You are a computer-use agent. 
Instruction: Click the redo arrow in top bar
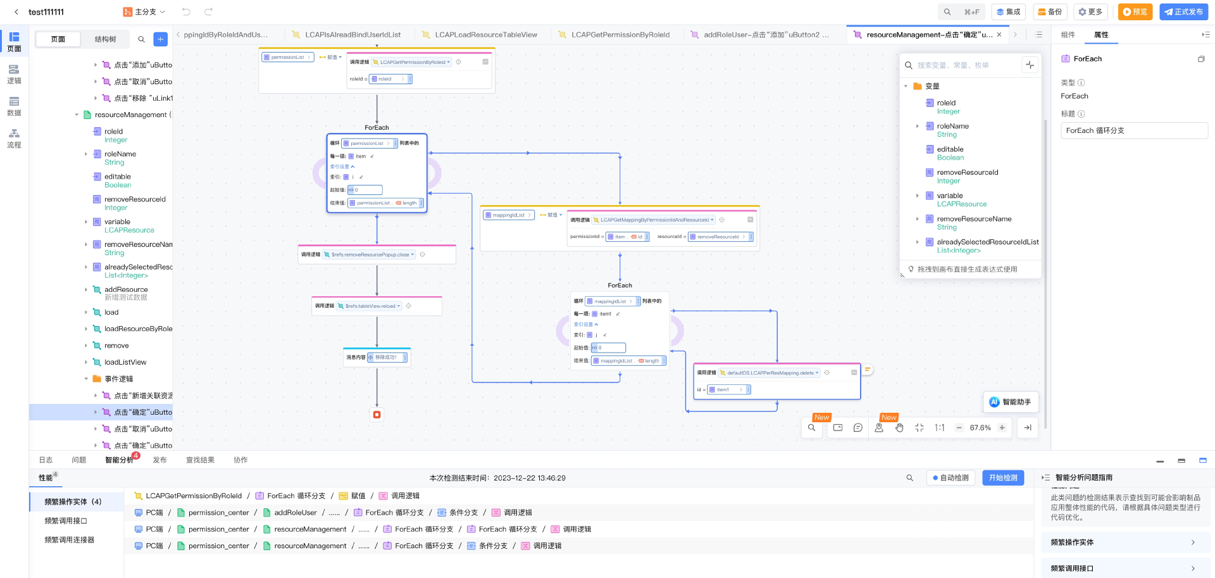click(208, 11)
